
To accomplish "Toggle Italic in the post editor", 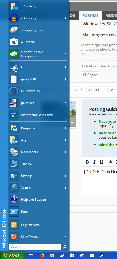I will [x=94, y=162].
